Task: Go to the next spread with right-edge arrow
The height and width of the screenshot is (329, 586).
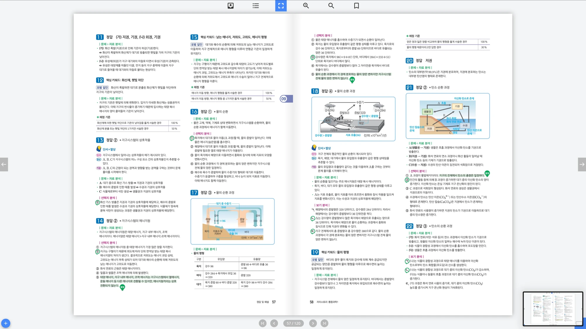Action: (x=582, y=164)
